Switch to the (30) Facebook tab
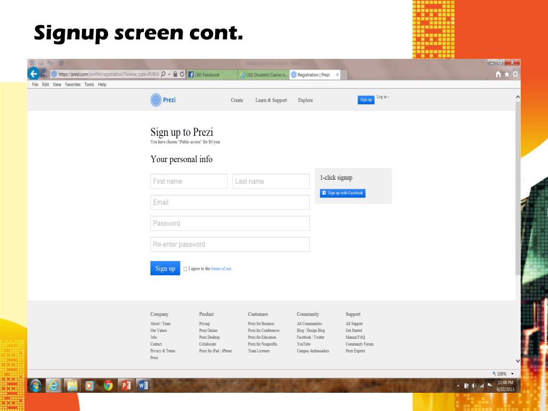548x411 pixels. click(x=212, y=75)
